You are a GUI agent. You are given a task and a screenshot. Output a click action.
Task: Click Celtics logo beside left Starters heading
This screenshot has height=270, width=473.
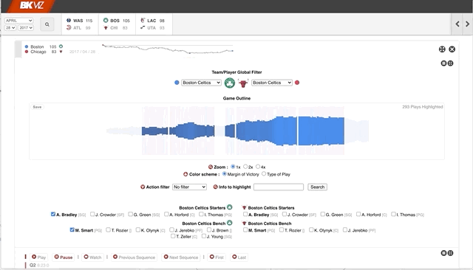click(x=230, y=207)
